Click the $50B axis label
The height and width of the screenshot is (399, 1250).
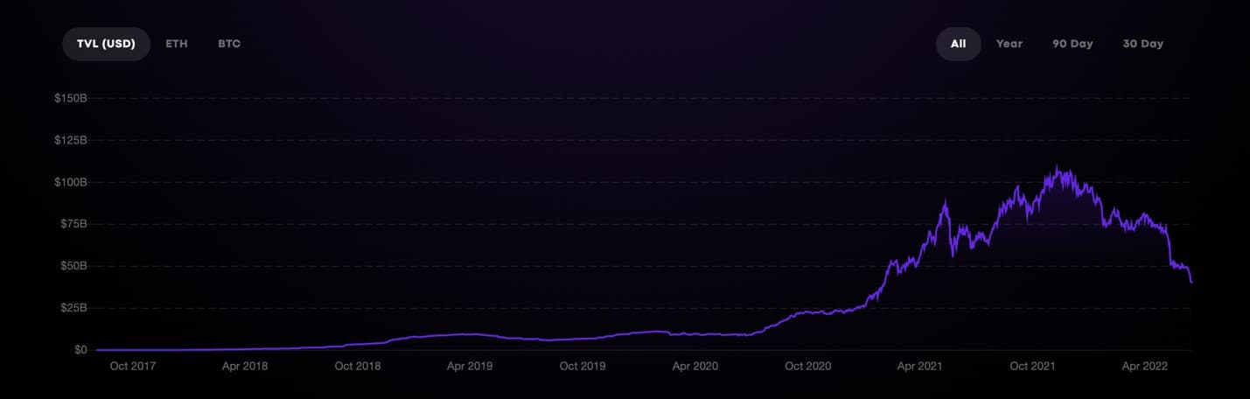pos(73,266)
